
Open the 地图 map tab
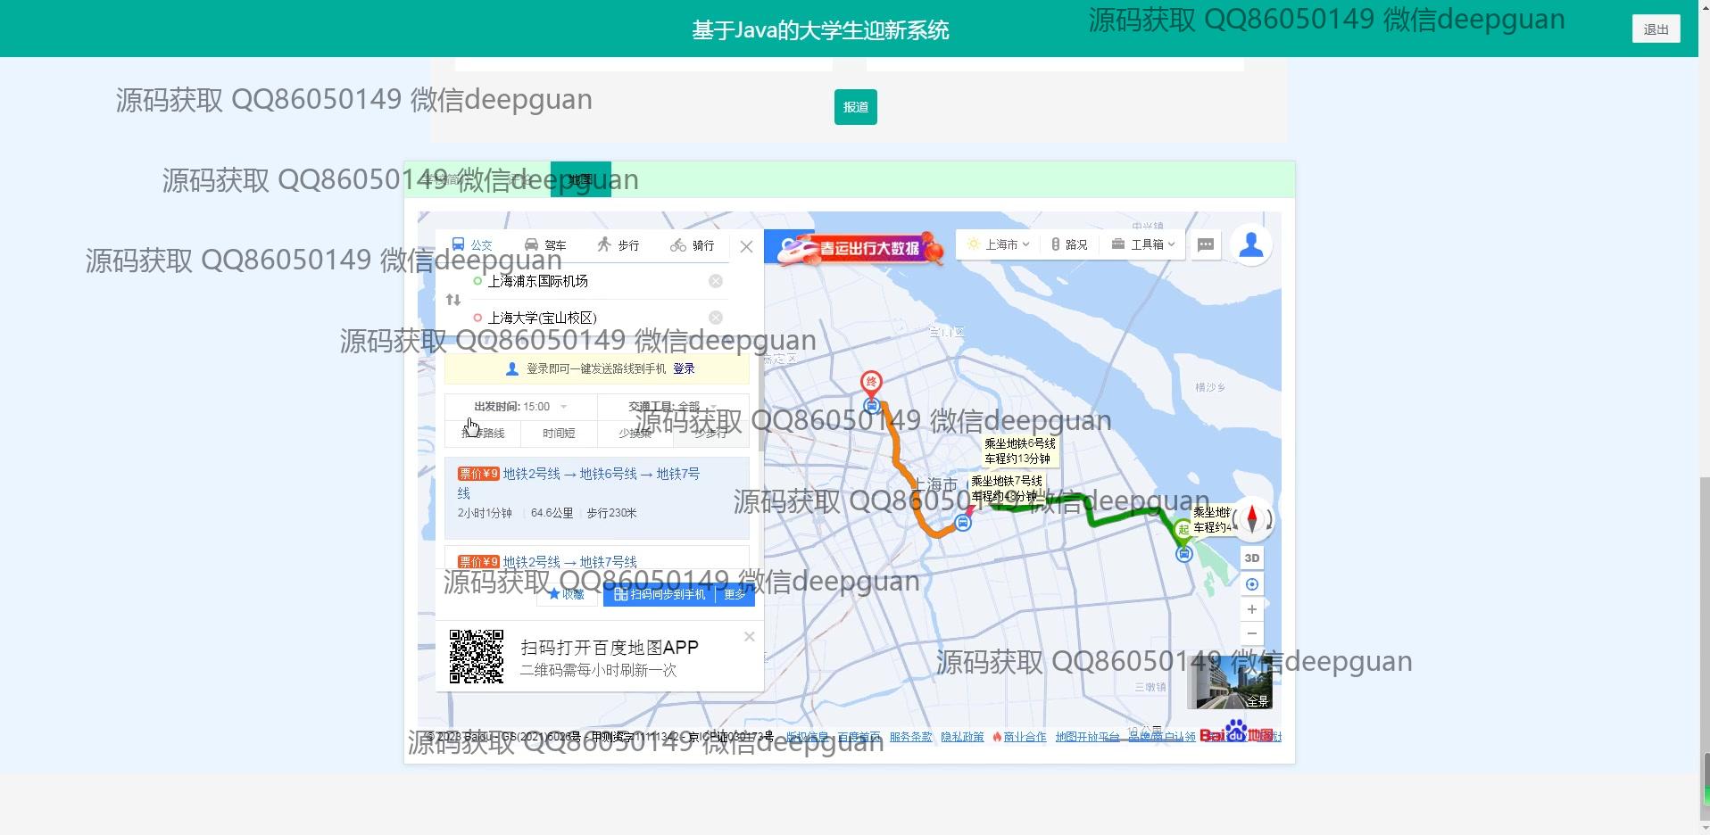pos(581,179)
